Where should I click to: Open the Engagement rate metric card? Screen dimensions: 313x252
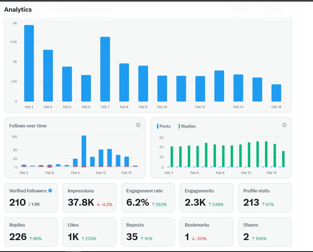click(148, 198)
